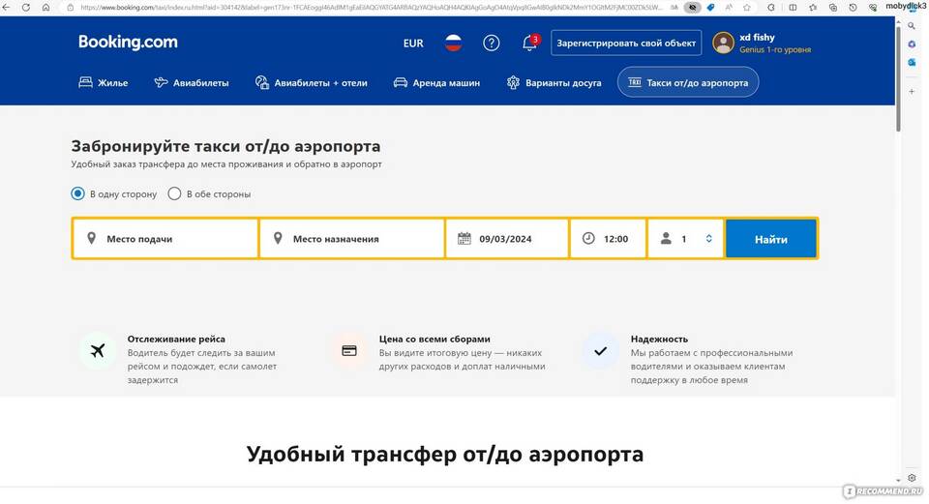Open language selector with Russian flag
The height and width of the screenshot is (504, 929).
coord(453,43)
